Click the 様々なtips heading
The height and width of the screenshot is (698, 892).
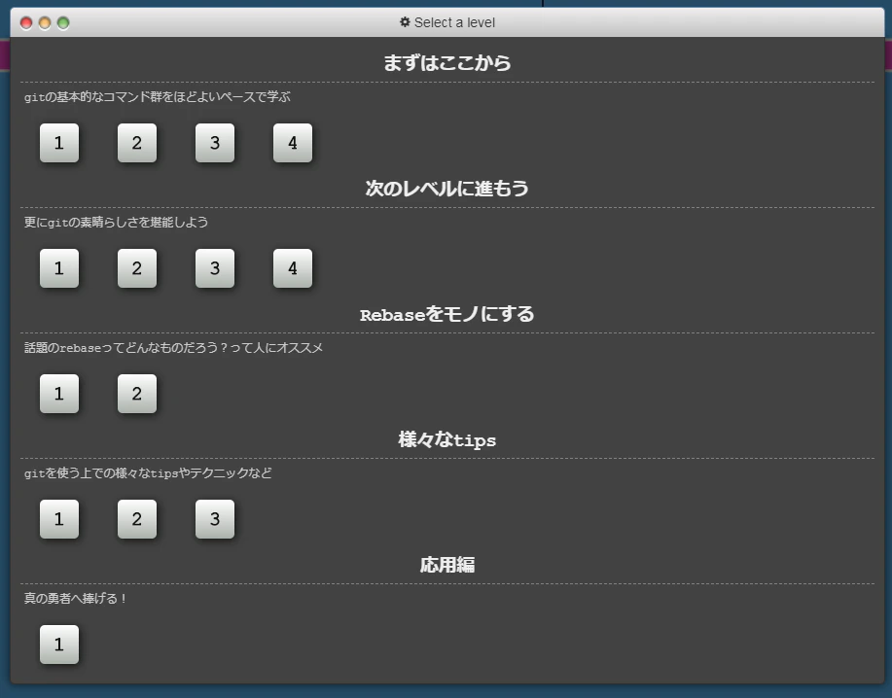(447, 439)
